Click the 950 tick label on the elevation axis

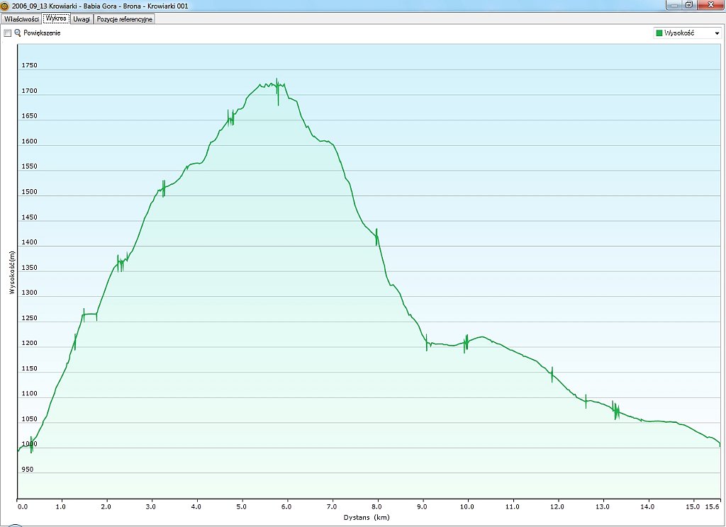point(29,470)
